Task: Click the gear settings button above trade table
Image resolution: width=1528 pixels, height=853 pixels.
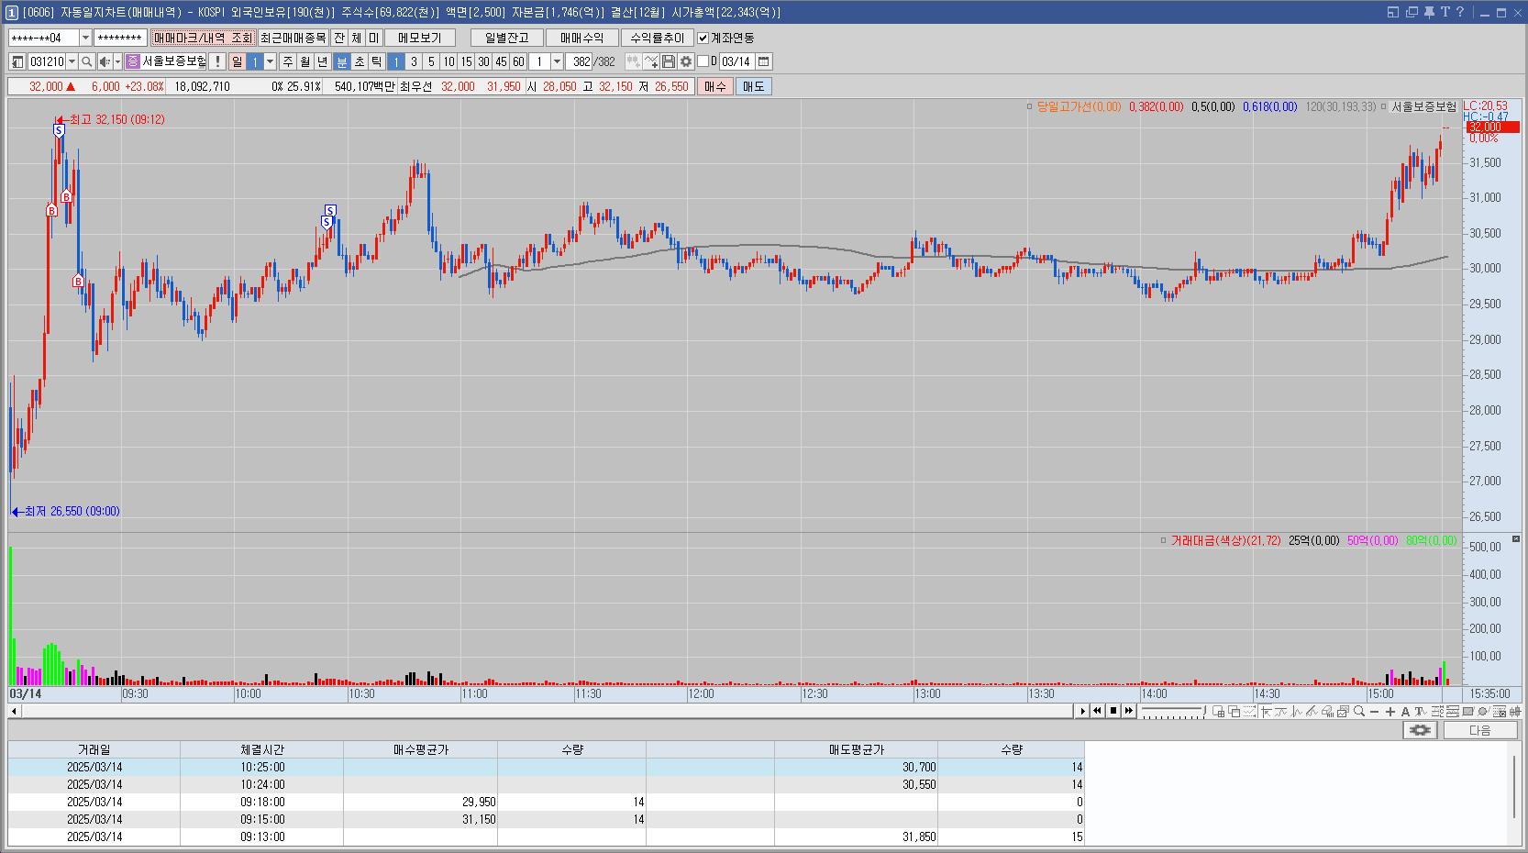Action: tap(1420, 730)
